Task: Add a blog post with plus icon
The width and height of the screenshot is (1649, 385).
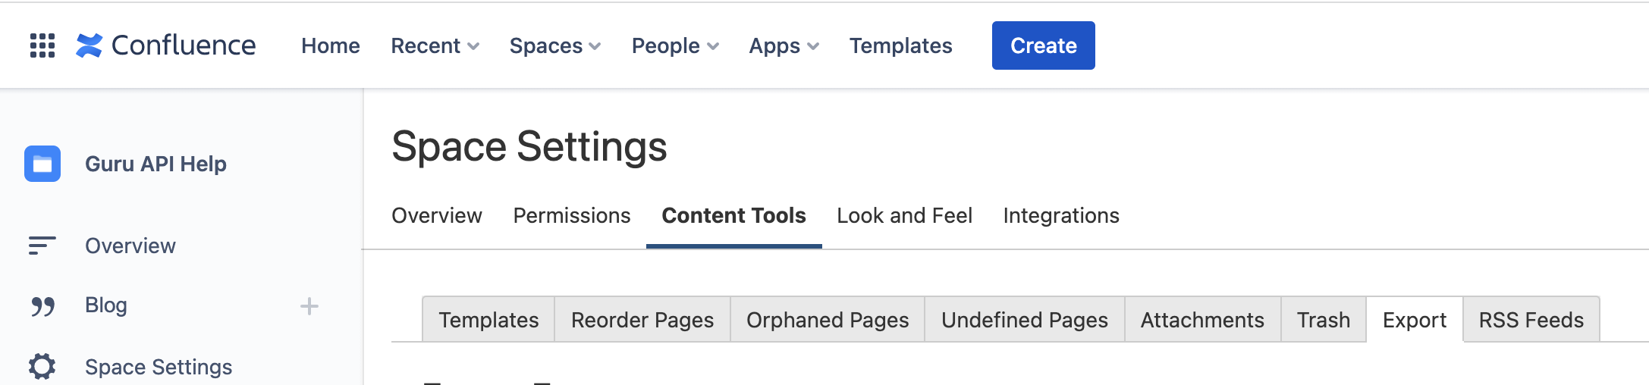Action: (x=309, y=306)
